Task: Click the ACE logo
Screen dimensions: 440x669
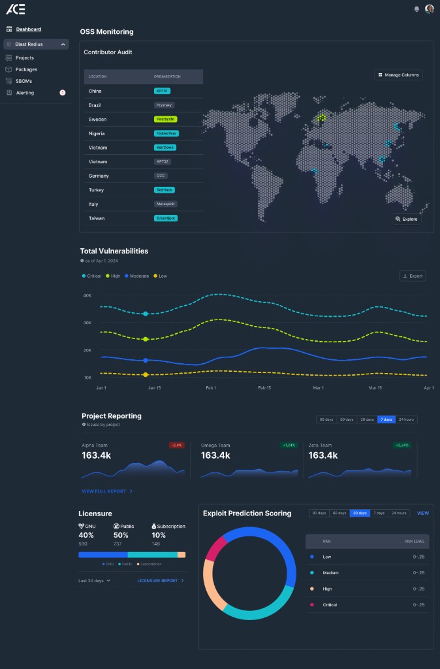Action: click(16, 9)
